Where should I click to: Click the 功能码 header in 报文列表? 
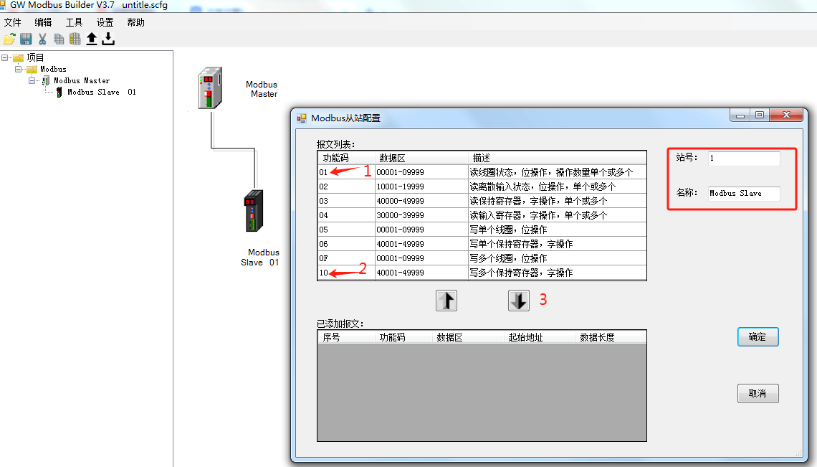(346, 158)
